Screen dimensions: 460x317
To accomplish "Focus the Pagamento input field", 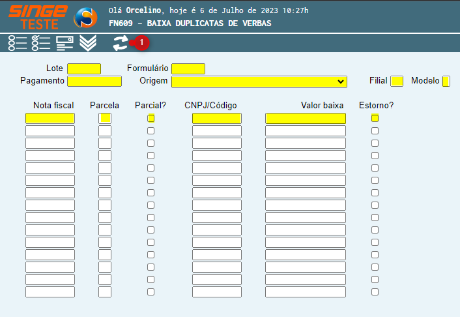I will [94, 81].
